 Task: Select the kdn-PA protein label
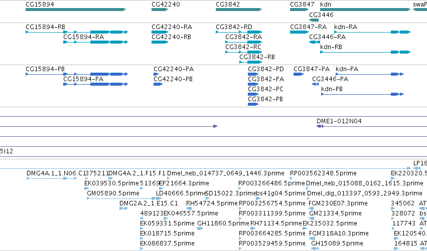point(347,69)
